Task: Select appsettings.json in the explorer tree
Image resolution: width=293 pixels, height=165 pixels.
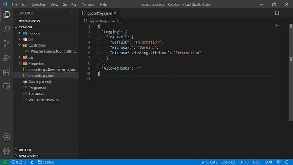Action: [x=46, y=76]
